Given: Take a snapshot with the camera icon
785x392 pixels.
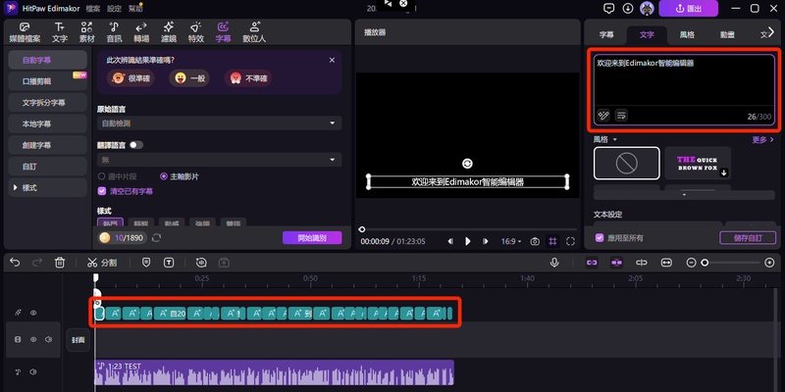Looking at the screenshot, I should [x=535, y=241].
